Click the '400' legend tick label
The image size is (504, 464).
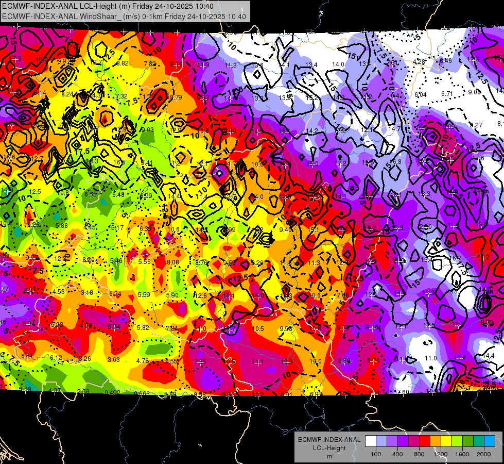(397, 454)
